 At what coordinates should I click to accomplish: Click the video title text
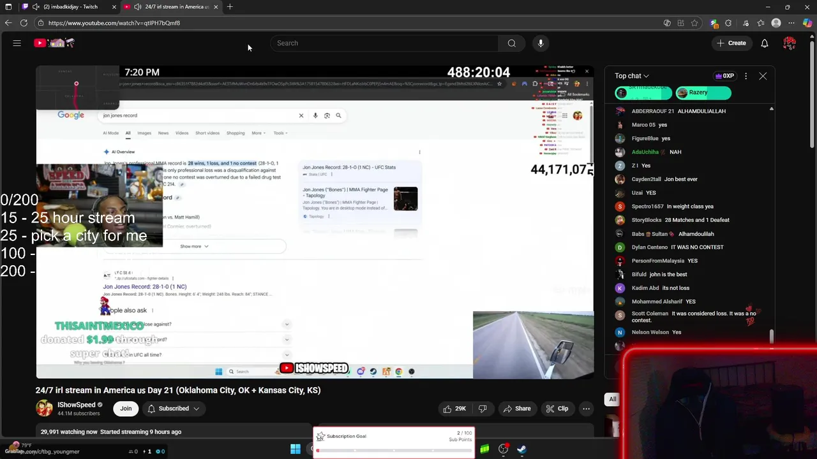[x=178, y=390]
